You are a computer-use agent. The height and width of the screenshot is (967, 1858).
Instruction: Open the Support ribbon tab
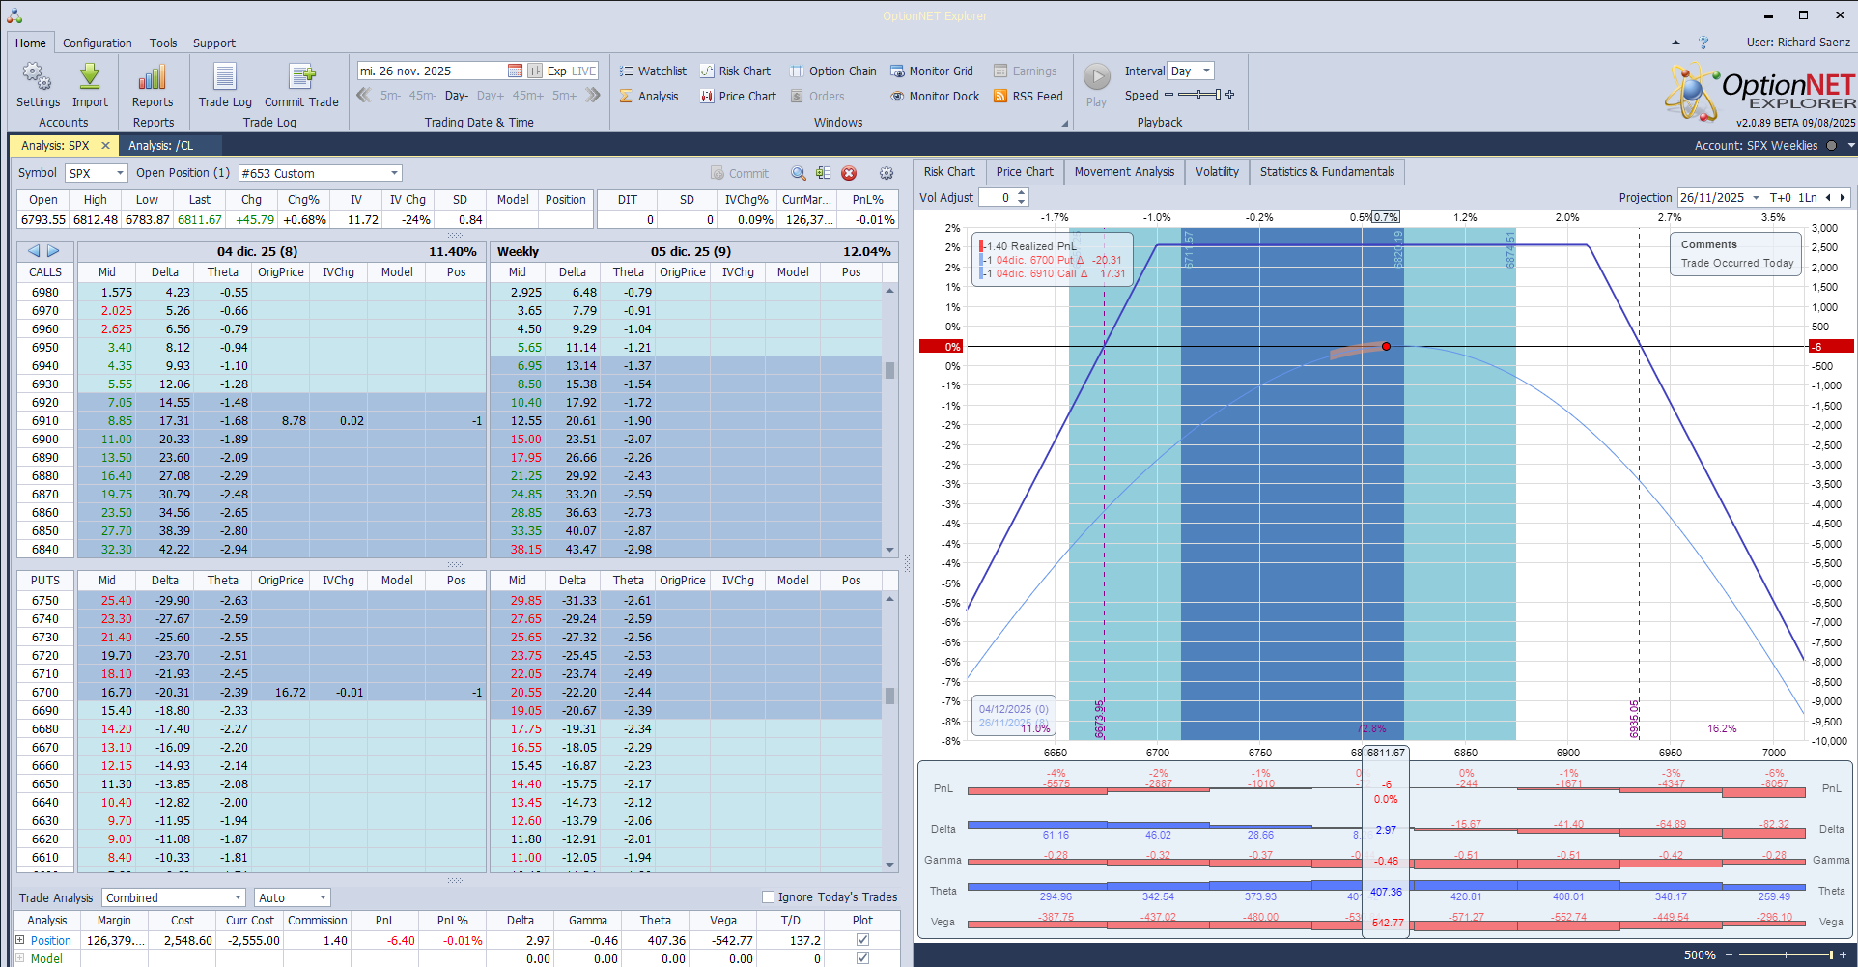pos(213,43)
